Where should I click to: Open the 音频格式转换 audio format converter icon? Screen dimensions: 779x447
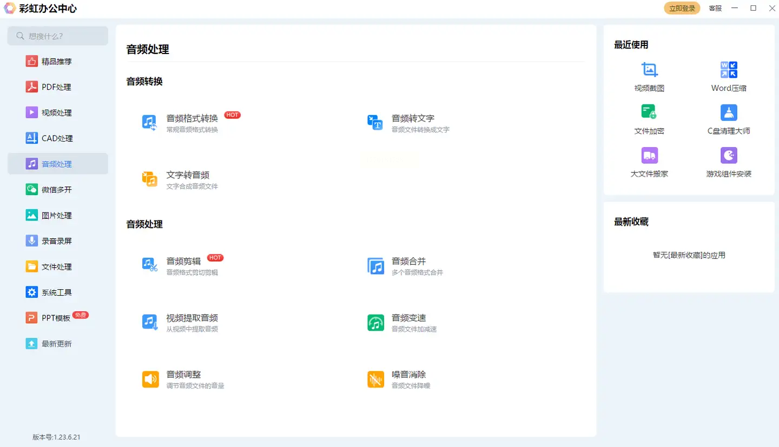150,123
